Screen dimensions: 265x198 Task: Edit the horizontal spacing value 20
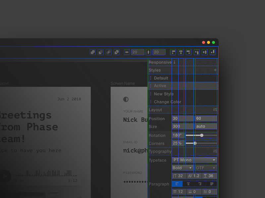pyautogui.click(x=138, y=52)
